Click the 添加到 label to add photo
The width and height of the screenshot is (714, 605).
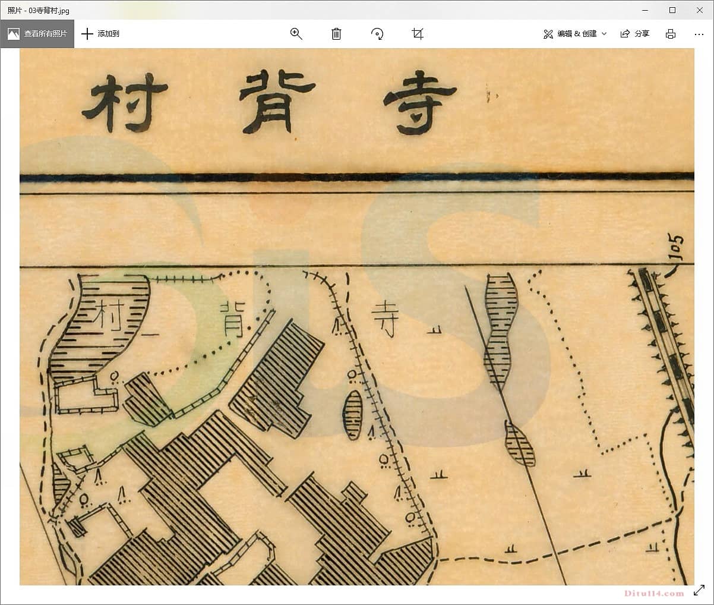108,34
